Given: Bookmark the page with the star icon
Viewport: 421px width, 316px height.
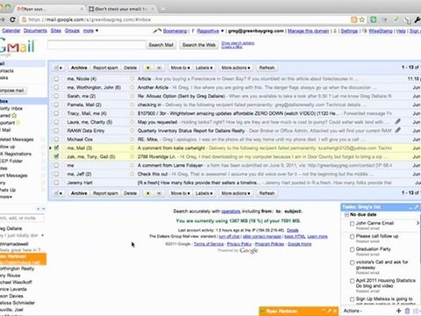Looking at the screenshot, I should click(362, 19).
